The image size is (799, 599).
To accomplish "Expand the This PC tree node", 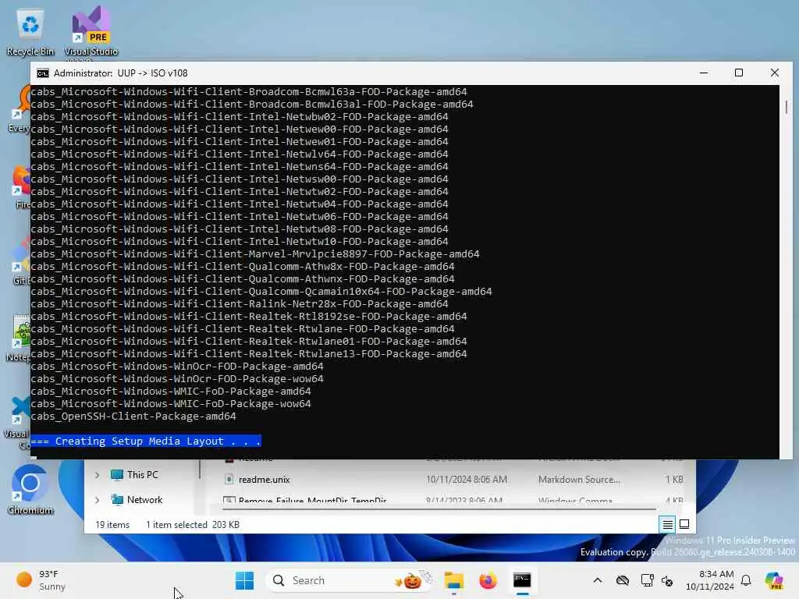I will click(x=98, y=475).
